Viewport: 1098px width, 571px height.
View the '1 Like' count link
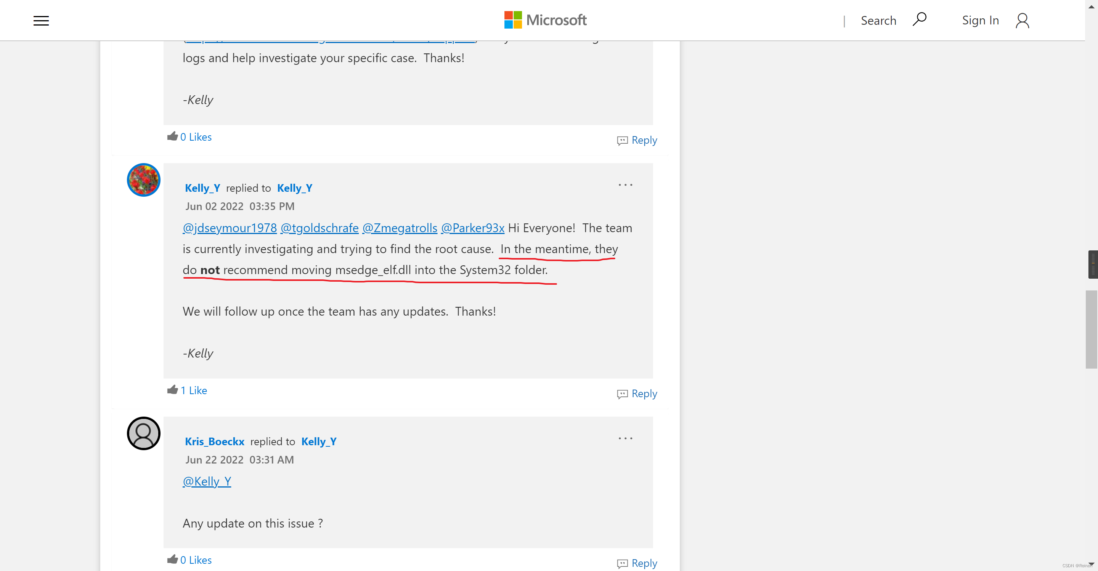pyautogui.click(x=194, y=390)
